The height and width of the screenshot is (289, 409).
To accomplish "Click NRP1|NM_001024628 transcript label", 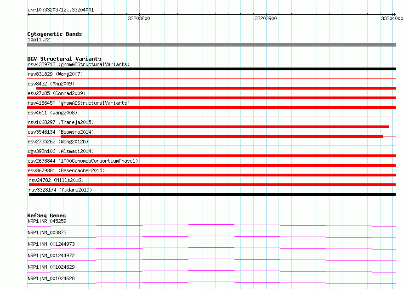I will pos(51,278).
